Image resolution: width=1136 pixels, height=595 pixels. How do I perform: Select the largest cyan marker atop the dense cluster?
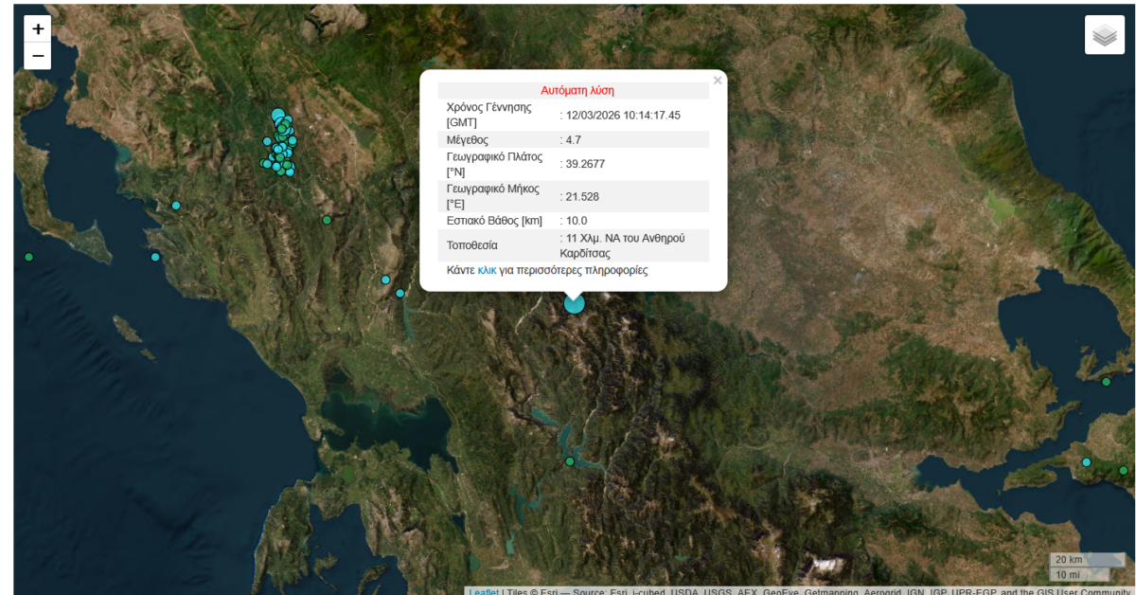(x=278, y=116)
